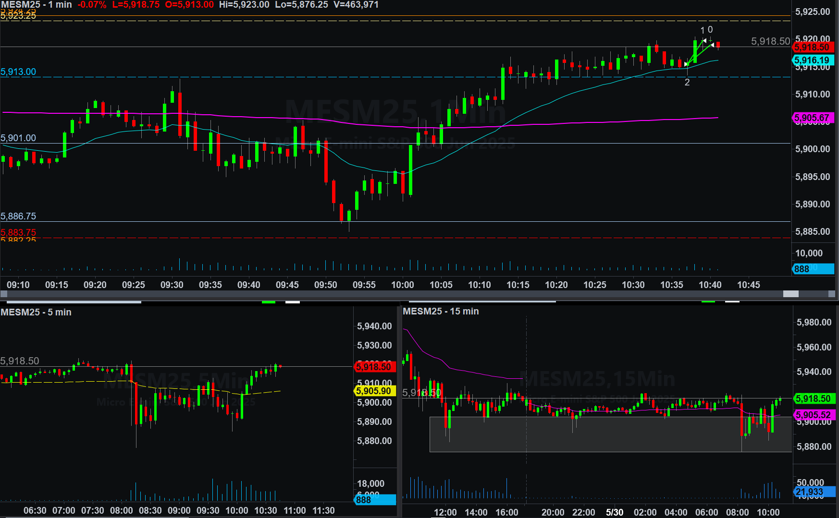Screen dimensions: 839x518
Task: Click the left end button of the chart scrollbar
Action: (4, 294)
